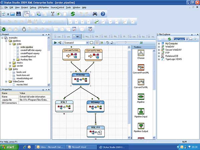Click the rotate clockwise icon
Screen dimensions: 200x150
[x=112, y=43]
